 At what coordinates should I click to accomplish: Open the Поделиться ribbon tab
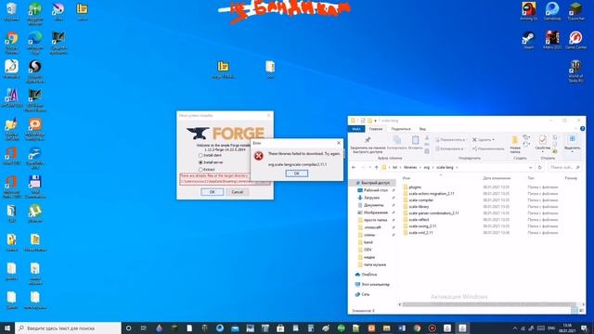401,129
